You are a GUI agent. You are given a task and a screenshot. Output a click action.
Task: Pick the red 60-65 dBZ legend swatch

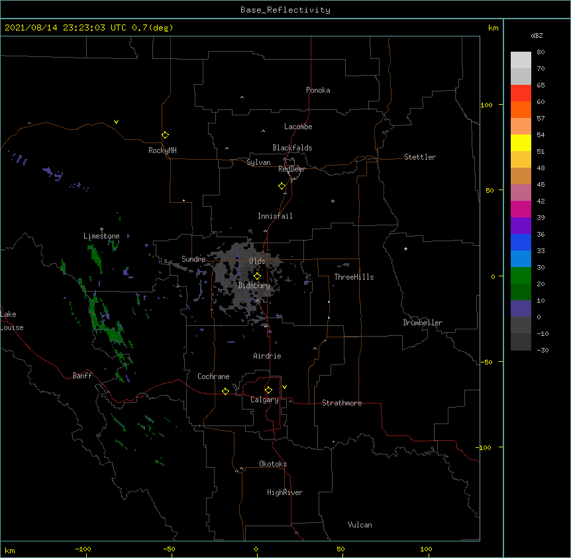(521, 93)
